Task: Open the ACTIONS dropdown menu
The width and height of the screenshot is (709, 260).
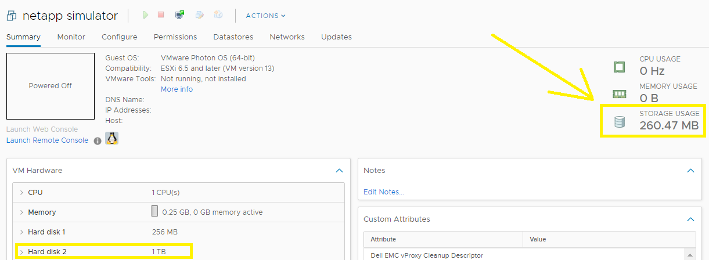Action: [265, 16]
